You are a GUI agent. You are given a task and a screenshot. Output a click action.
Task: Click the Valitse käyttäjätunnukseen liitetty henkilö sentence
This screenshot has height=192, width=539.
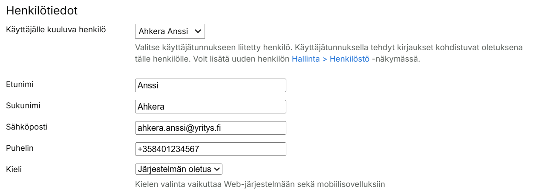212,47
